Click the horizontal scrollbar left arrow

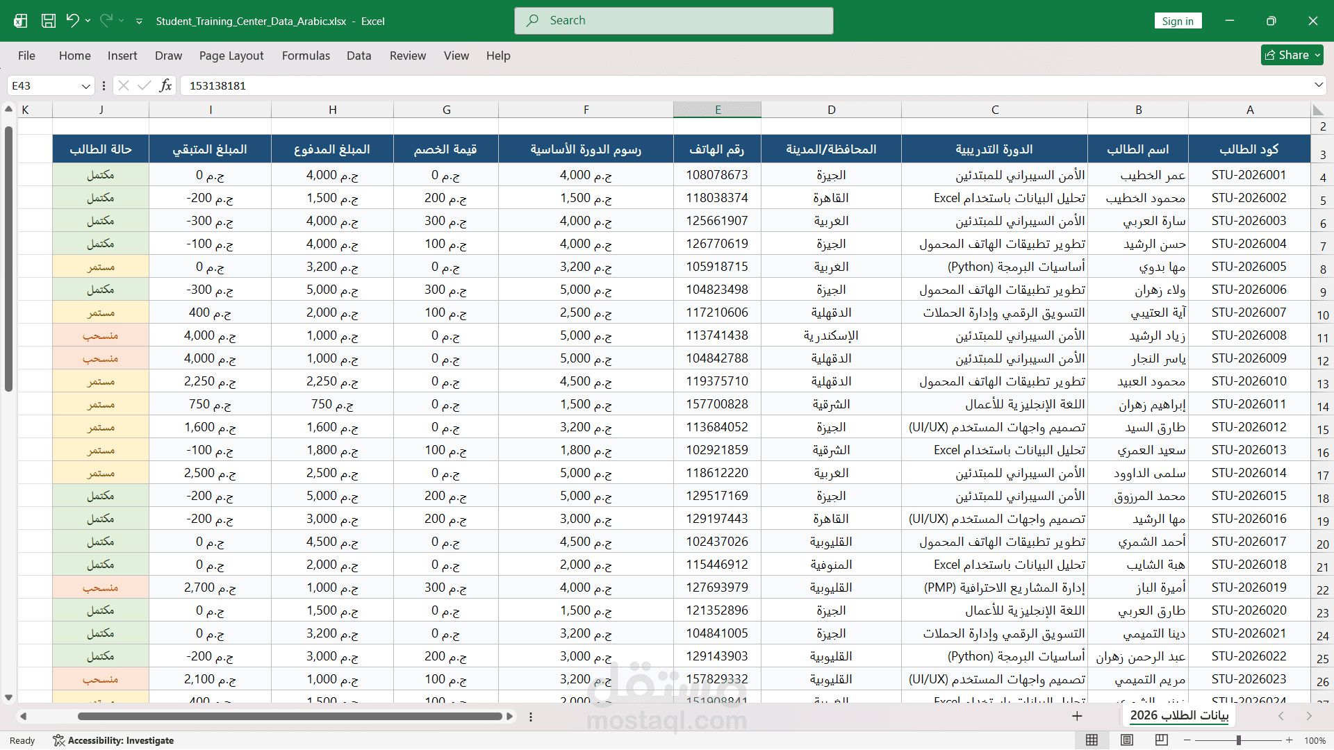click(23, 716)
